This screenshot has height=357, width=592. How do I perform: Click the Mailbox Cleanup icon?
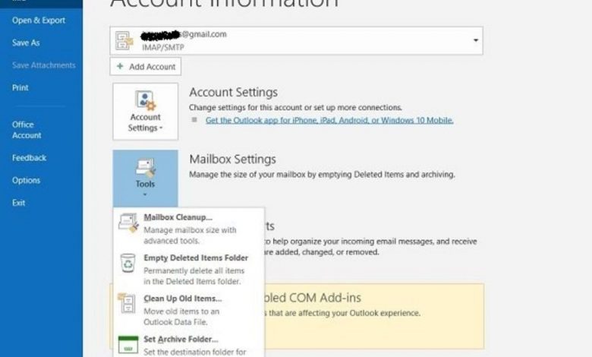coord(128,223)
